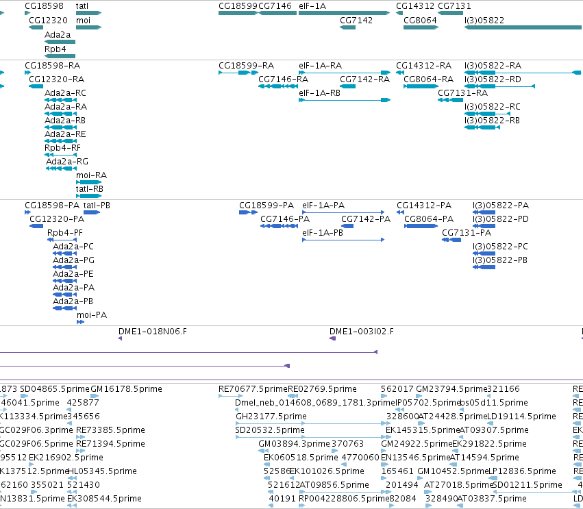Viewport: 583px width, 509px height.
Task: Click the Ada2a-RG transcript
Action: [x=61, y=169]
